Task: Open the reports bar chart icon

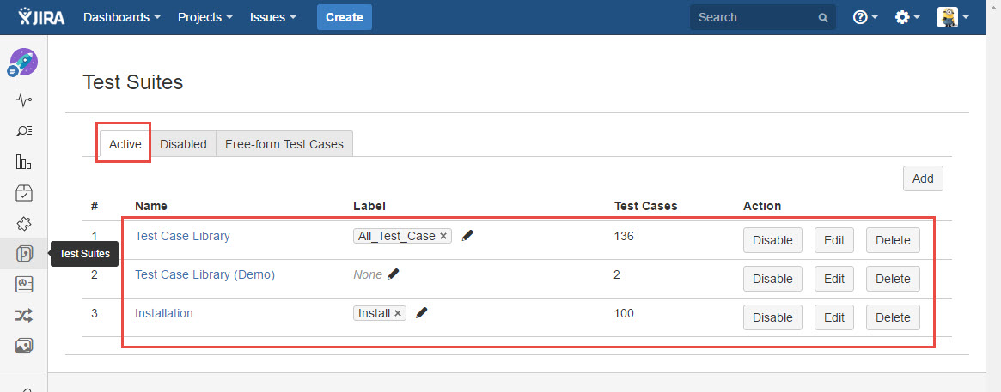Action: pyautogui.click(x=23, y=162)
